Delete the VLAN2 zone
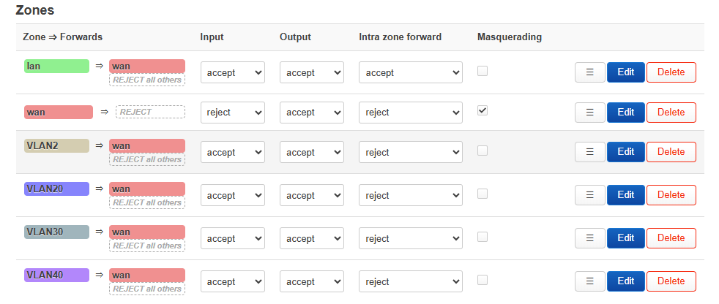 671,152
